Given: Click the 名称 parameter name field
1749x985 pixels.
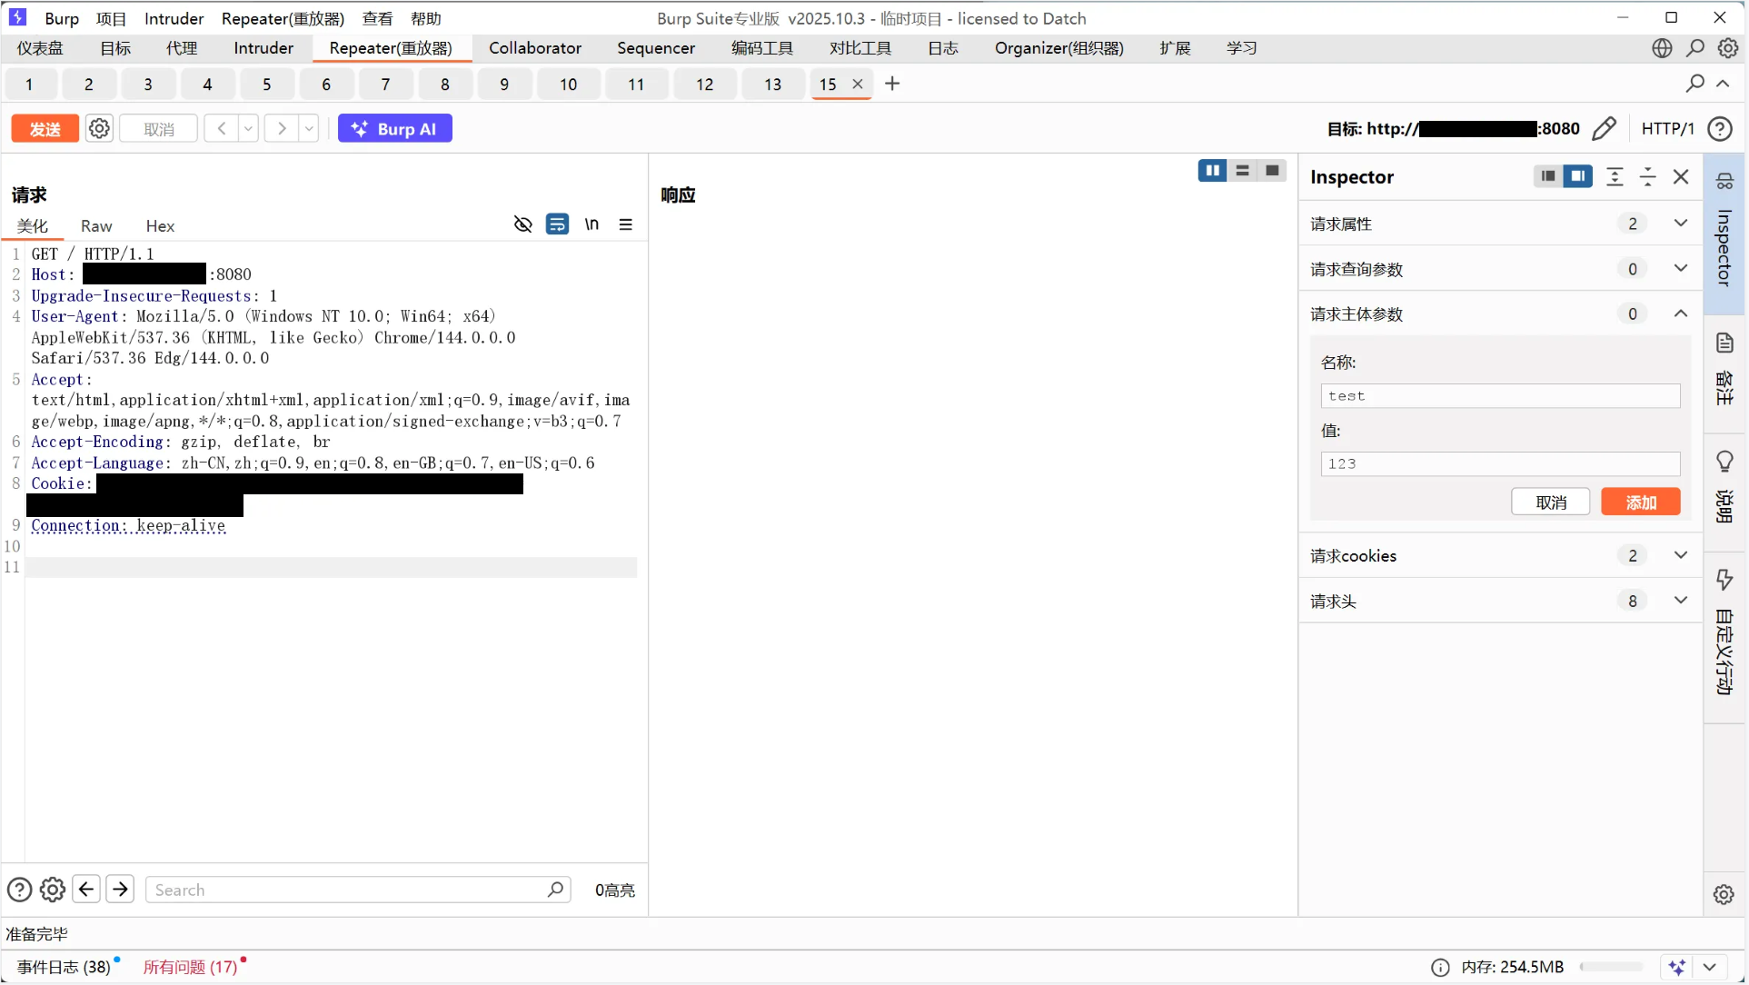Looking at the screenshot, I should tap(1500, 396).
